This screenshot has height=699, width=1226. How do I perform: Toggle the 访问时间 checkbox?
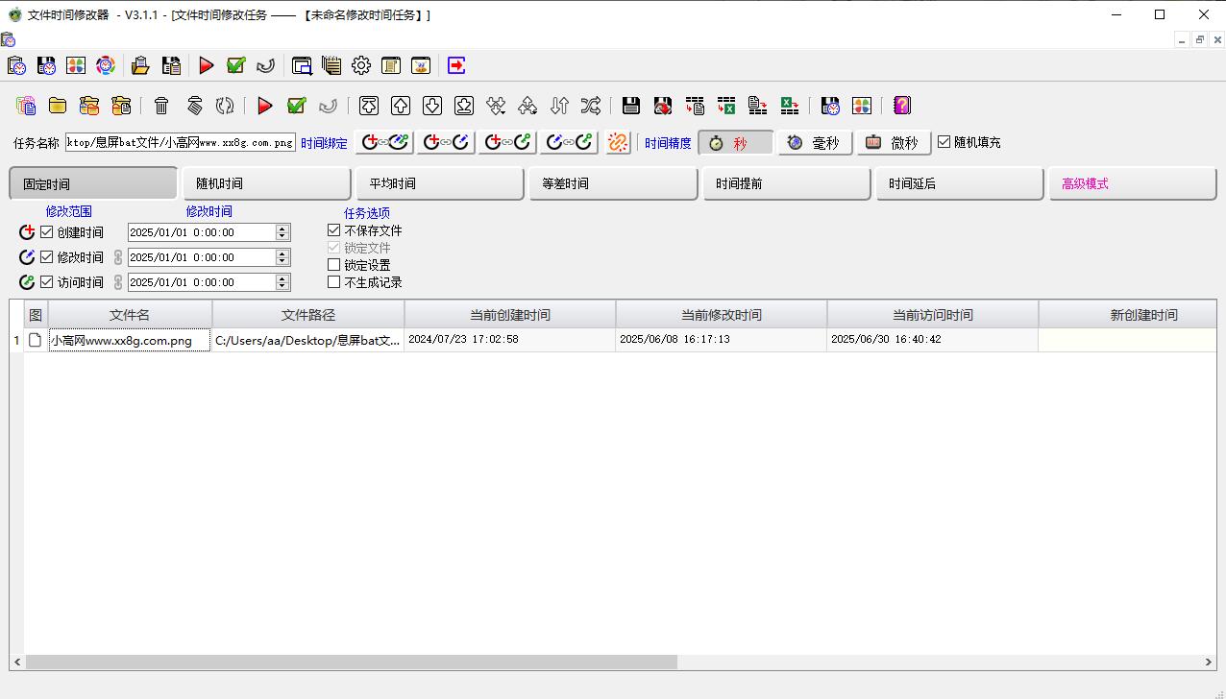(x=47, y=281)
